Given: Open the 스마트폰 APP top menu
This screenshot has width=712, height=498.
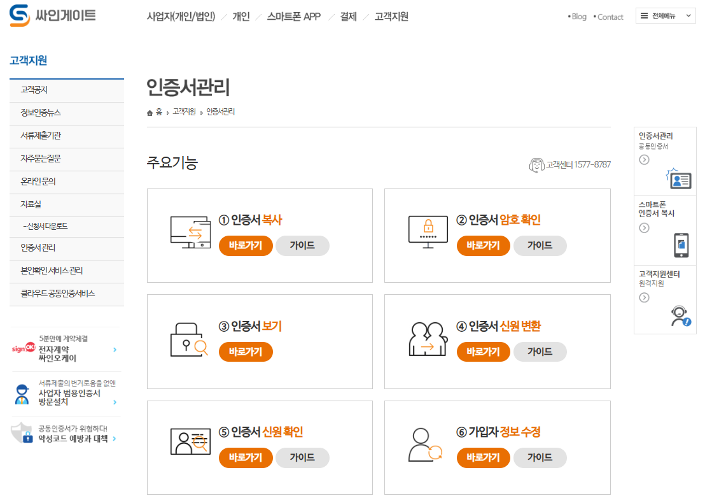Looking at the screenshot, I should 293,17.
